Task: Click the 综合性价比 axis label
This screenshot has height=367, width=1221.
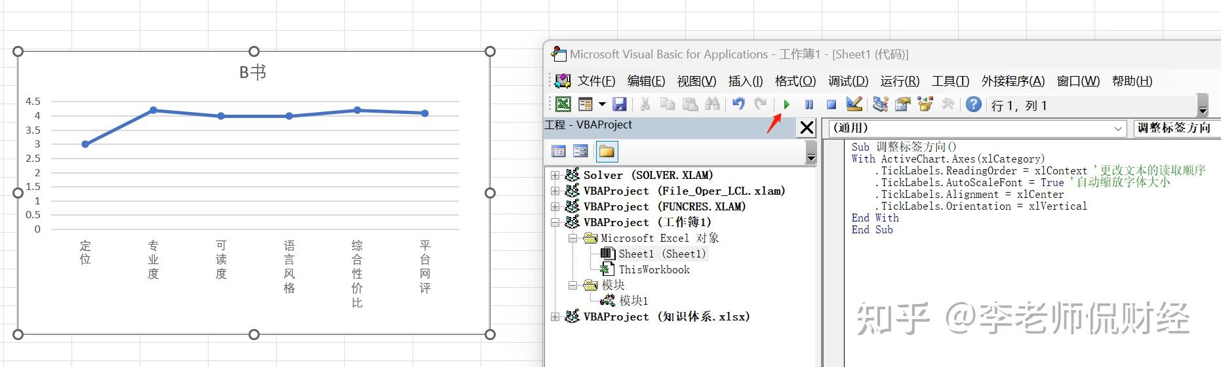Action: (357, 273)
